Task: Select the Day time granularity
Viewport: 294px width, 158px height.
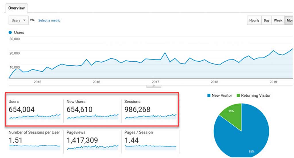Action: 266,20
